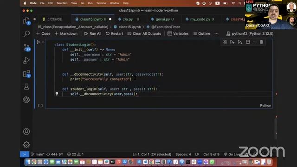Screen dimensions: 297x167
Task: Open the Manage gear menu
Action: 26,145
